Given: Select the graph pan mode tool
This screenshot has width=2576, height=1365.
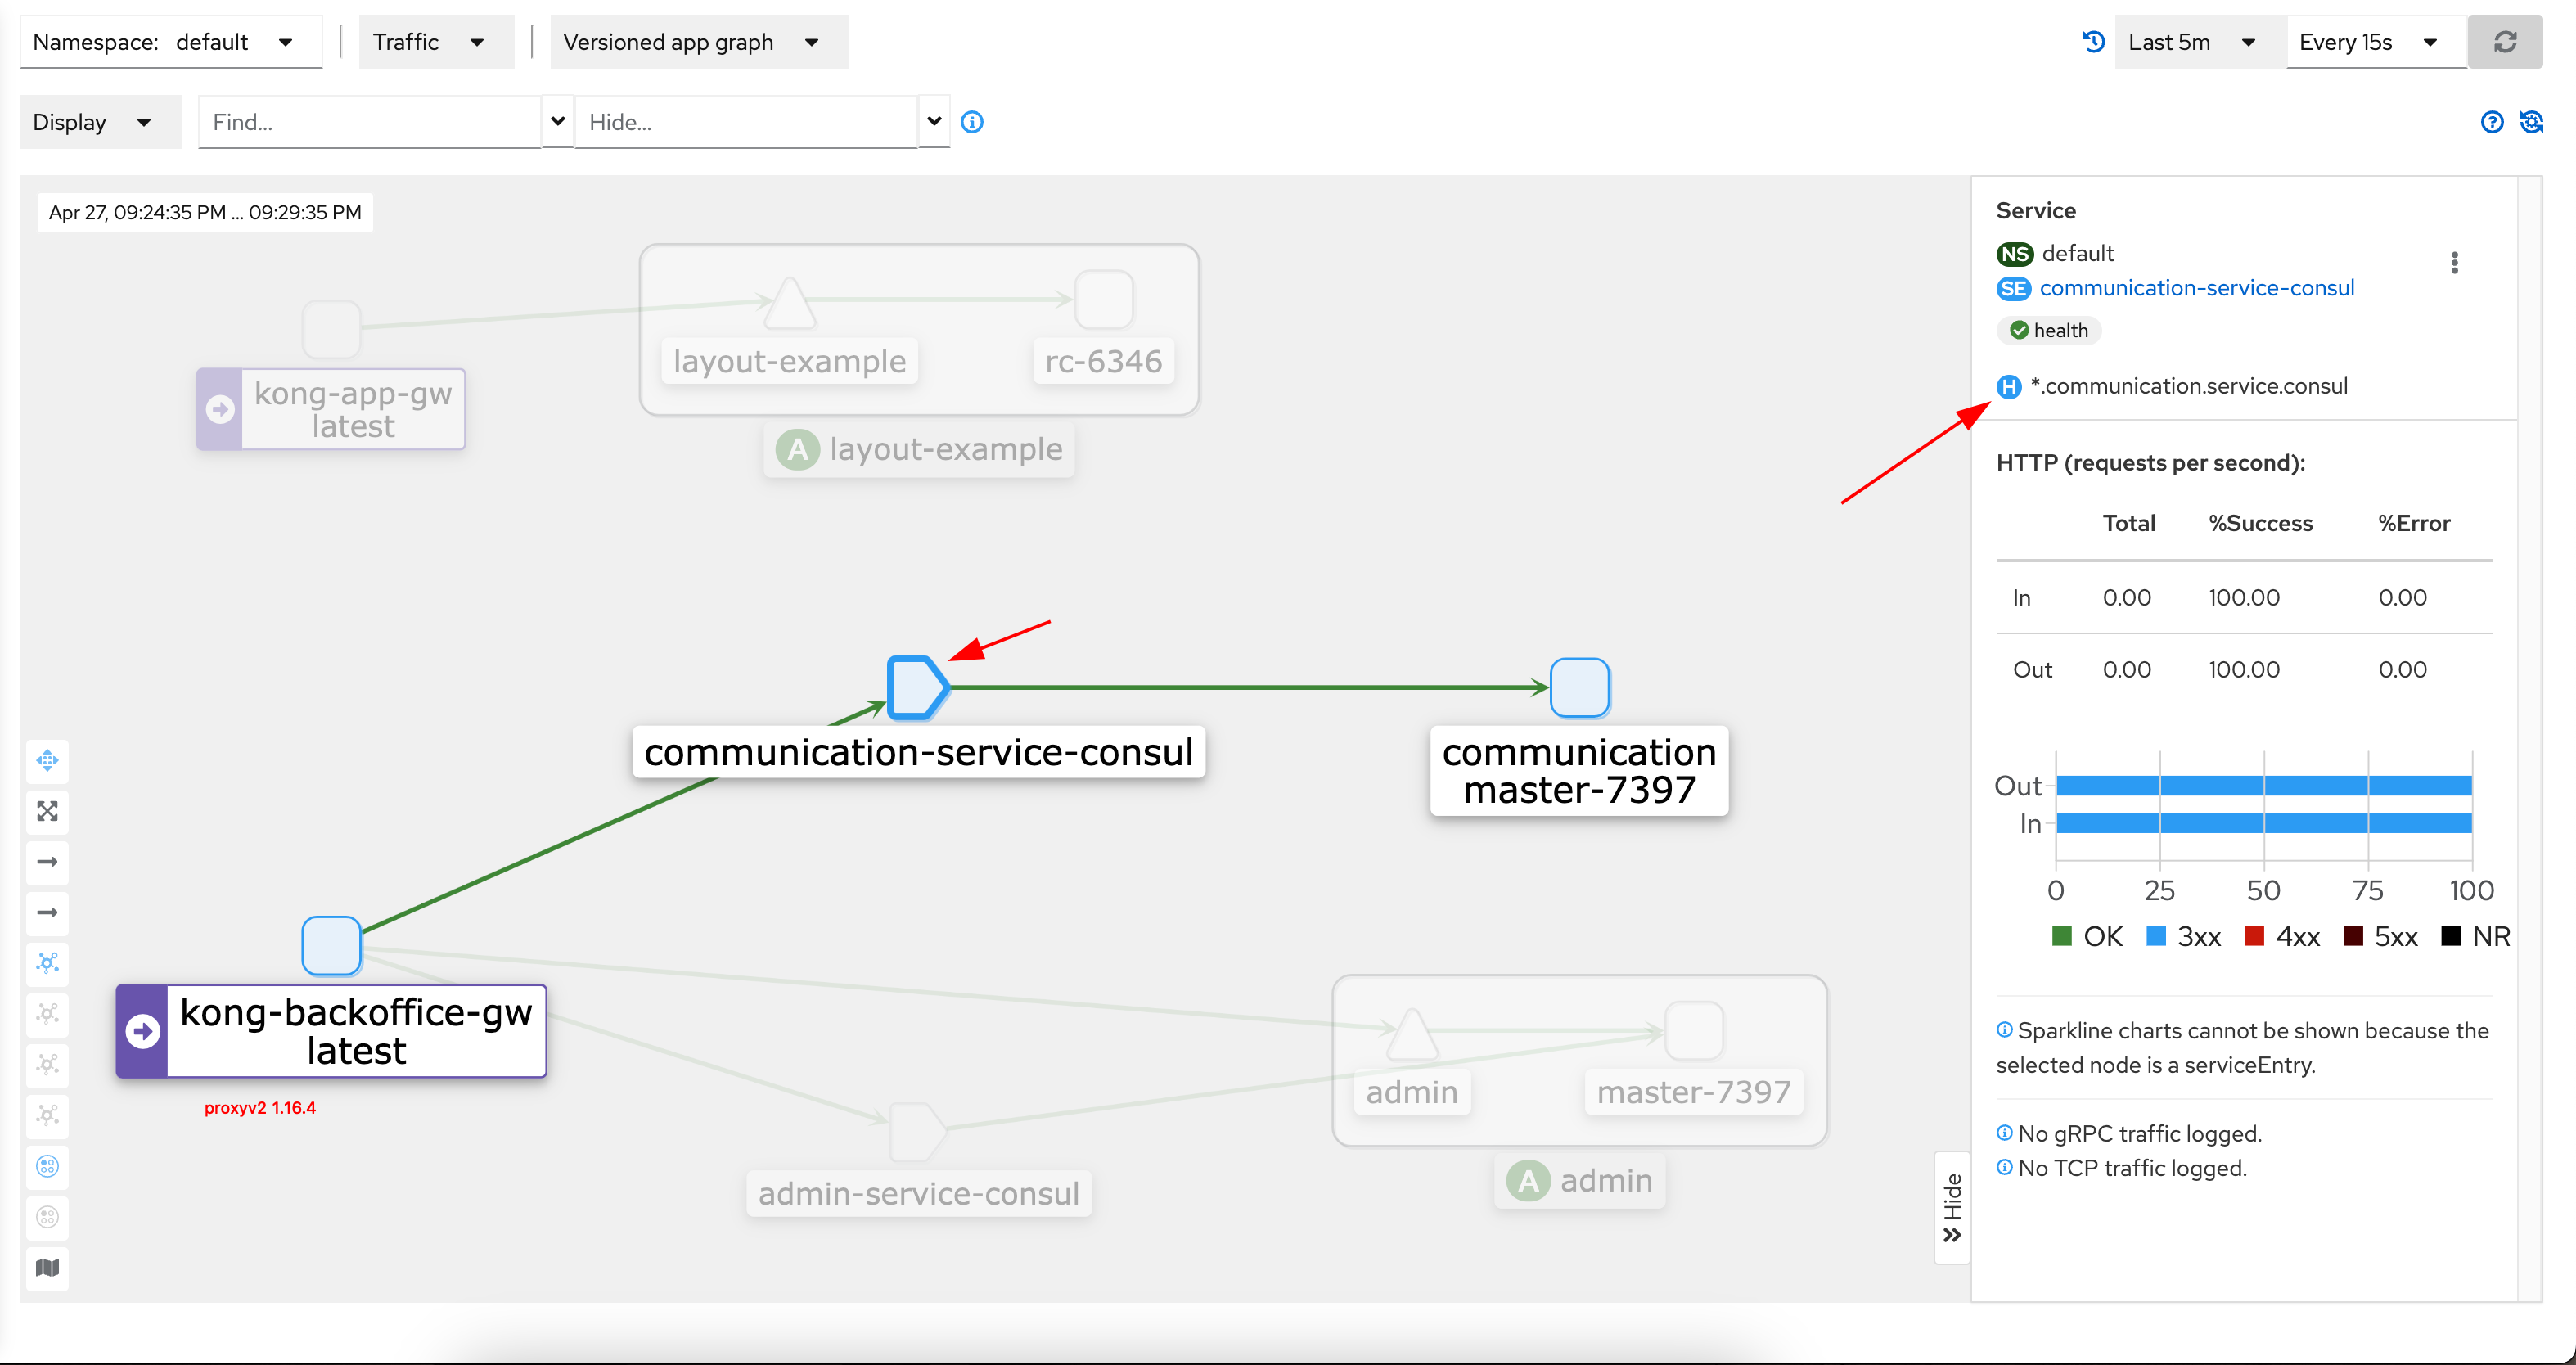Looking at the screenshot, I should tap(48, 761).
